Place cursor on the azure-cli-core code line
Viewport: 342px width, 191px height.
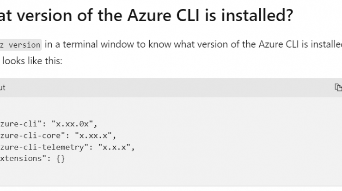58,136
